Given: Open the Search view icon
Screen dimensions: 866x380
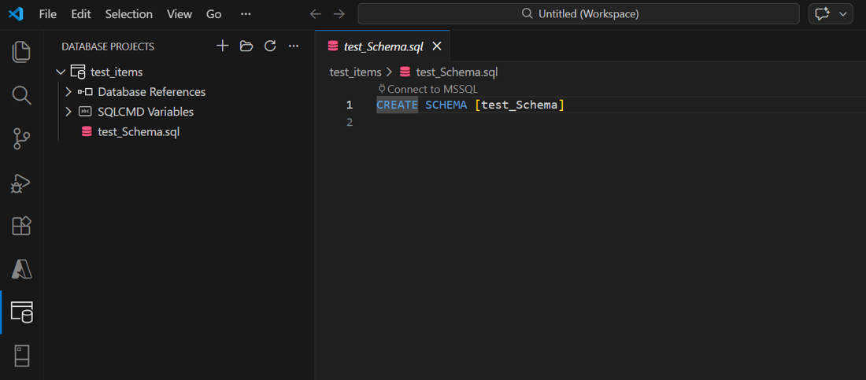Looking at the screenshot, I should click(21, 95).
